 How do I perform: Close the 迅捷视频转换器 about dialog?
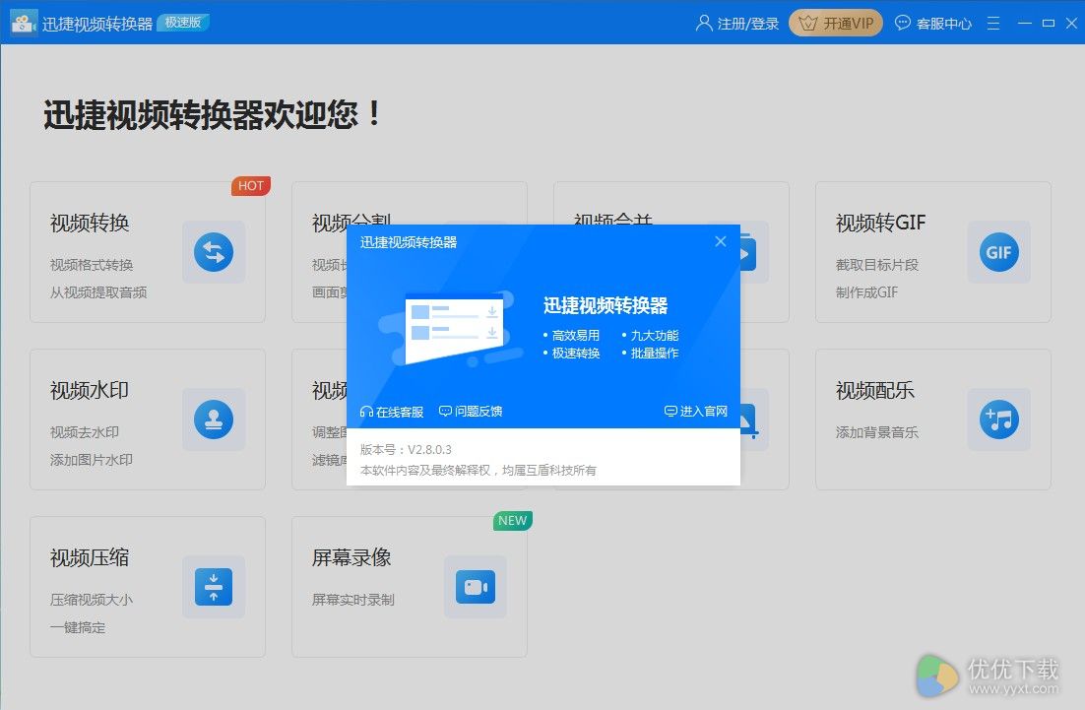pos(721,241)
